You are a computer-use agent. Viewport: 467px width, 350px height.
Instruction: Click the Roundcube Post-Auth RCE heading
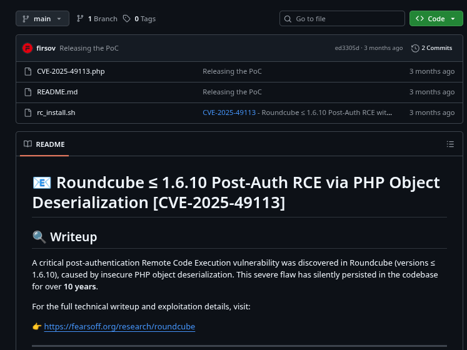236,192
